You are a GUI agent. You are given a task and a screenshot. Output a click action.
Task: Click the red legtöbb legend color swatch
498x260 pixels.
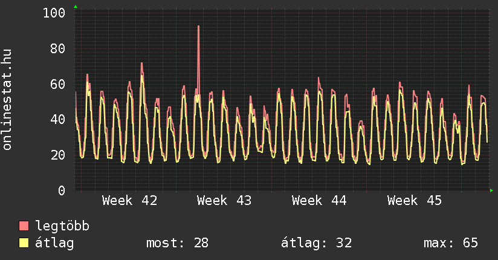tap(24, 226)
